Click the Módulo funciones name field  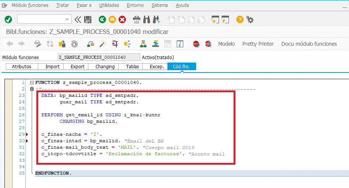point(99,57)
